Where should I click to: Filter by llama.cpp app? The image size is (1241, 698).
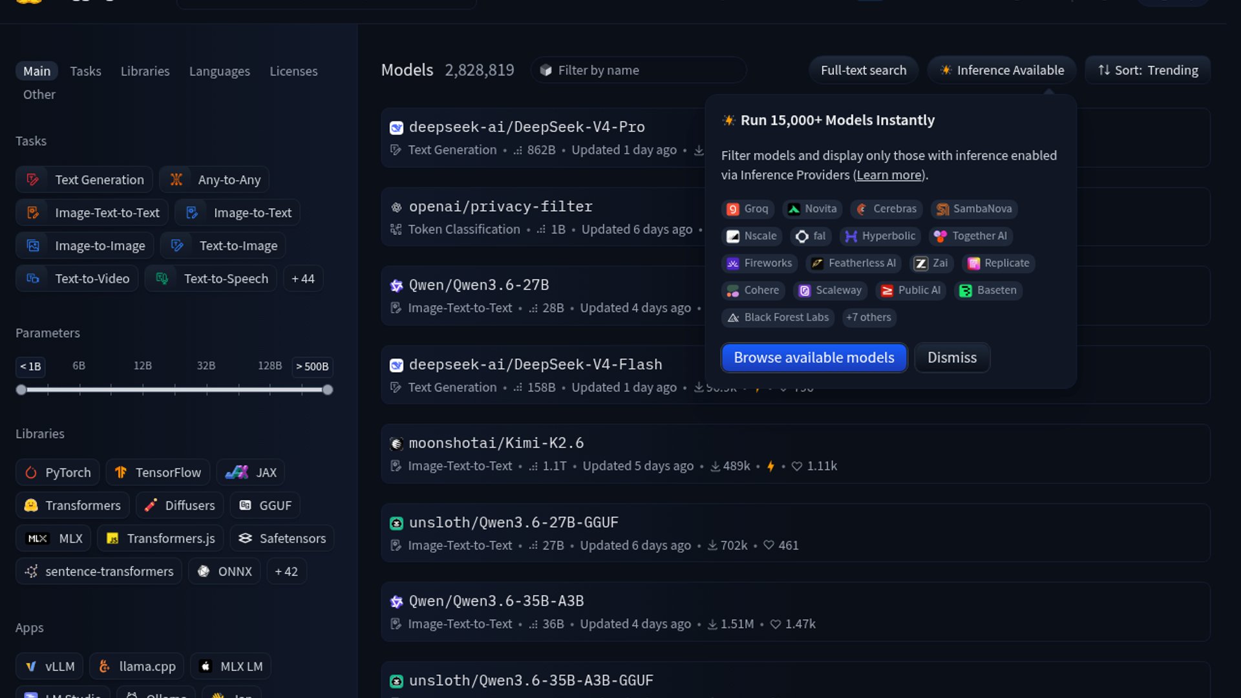pyautogui.click(x=137, y=666)
